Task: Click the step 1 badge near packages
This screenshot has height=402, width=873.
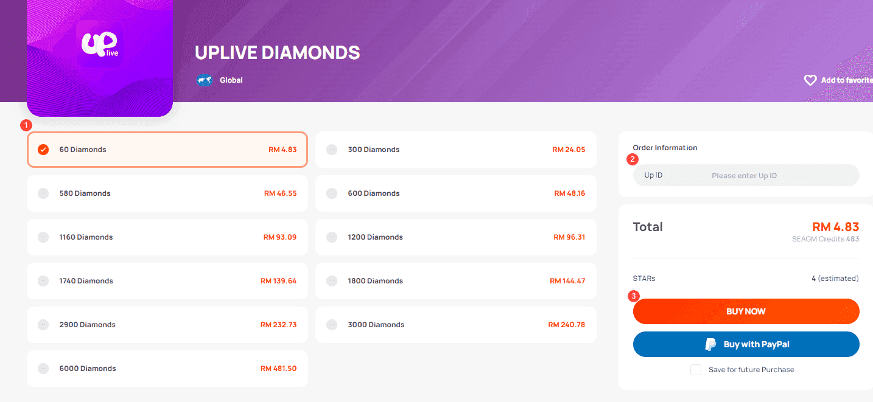Action: pyautogui.click(x=26, y=125)
